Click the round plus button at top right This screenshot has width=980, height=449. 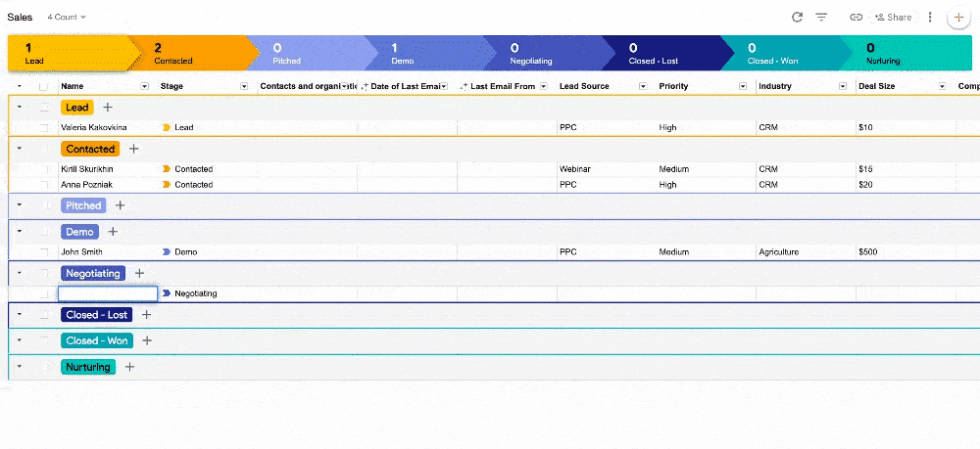[958, 18]
